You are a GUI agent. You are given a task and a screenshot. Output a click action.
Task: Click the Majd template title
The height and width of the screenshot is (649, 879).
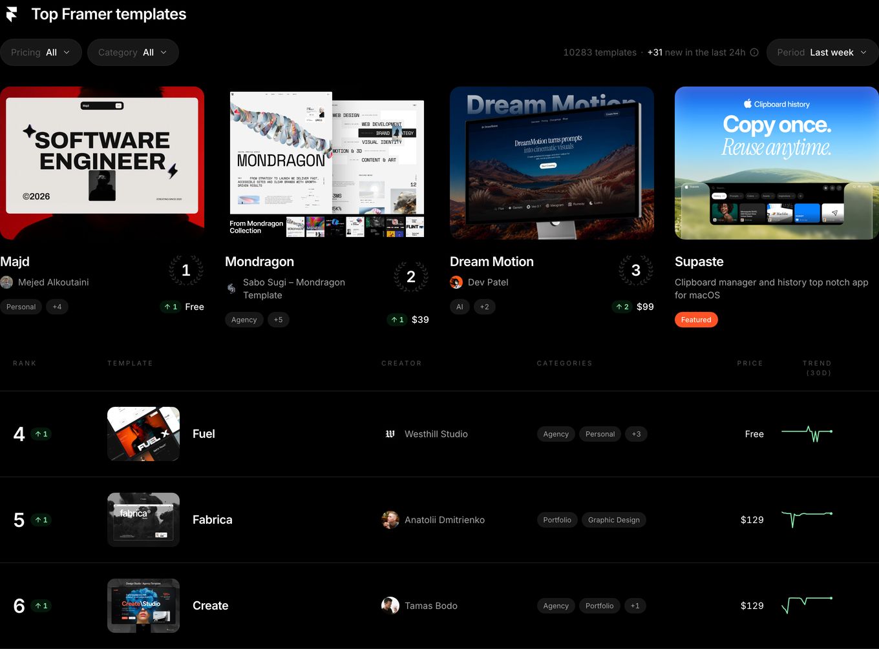pyautogui.click(x=15, y=262)
